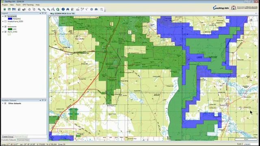Click the toolbar icon left of the globe
This screenshot has height=146, width=260.
click(x=87, y=9)
